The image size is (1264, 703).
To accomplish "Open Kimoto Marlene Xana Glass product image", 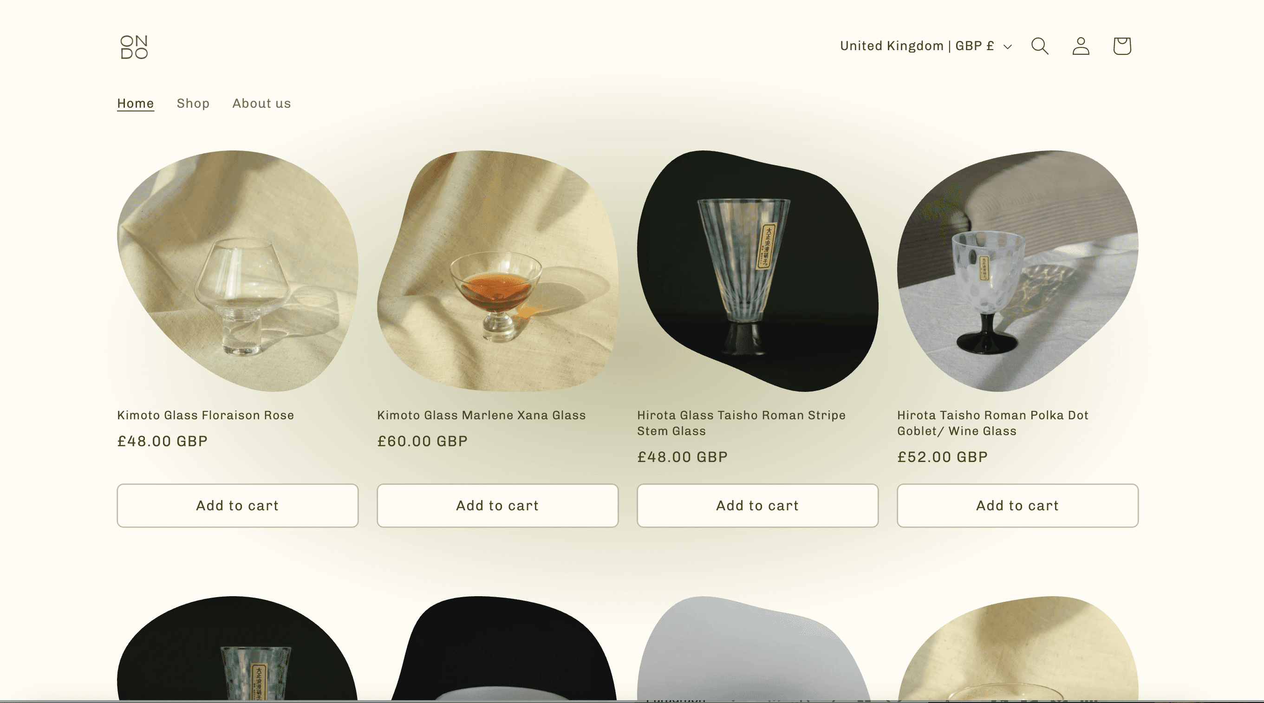I will point(497,271).
